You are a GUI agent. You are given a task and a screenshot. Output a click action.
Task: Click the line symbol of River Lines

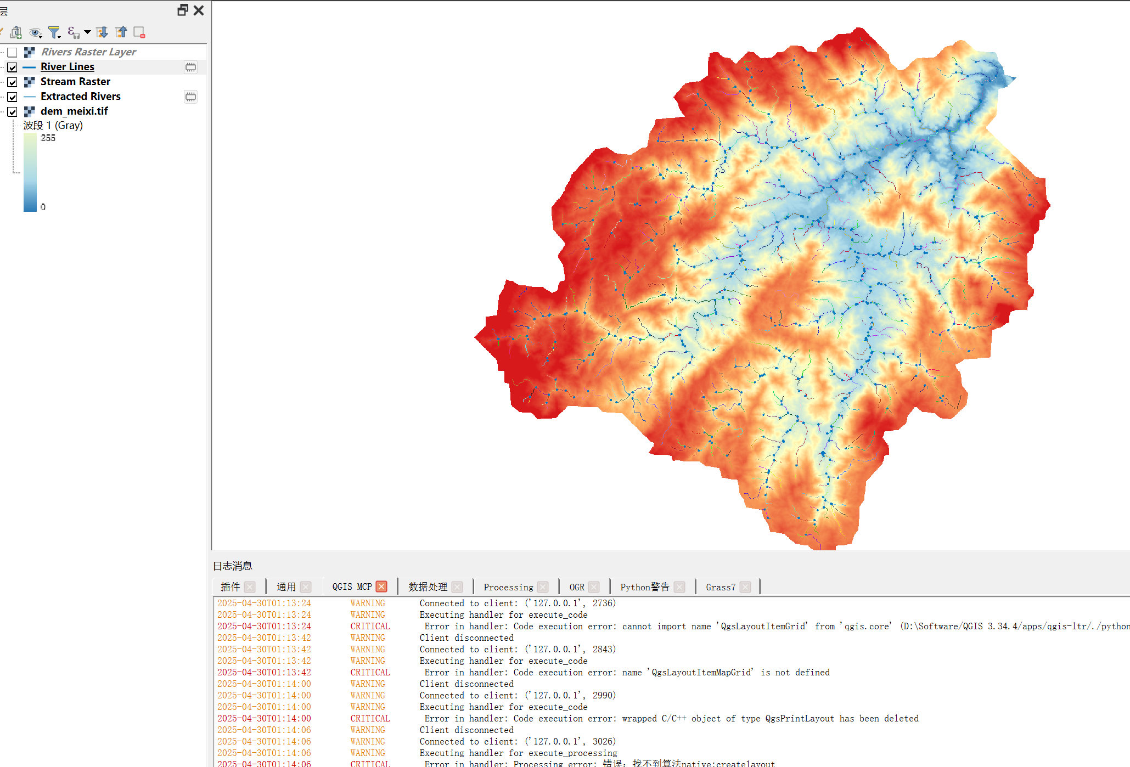click(30, 67)
